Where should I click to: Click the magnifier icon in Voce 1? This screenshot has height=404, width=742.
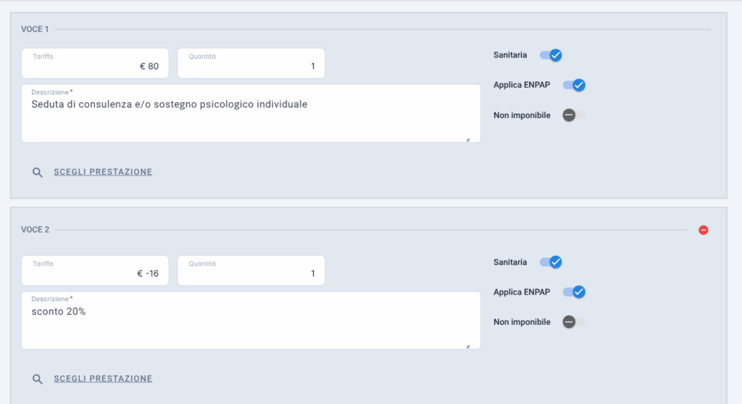tap(38, 173)
